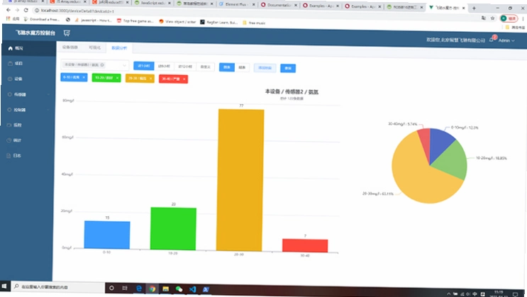Image resolution: width=527 pixels, height=297 pixels.
Task: Select the 近6小时 last six hours option
Action: pyautogui.click(x=164, y=66)
